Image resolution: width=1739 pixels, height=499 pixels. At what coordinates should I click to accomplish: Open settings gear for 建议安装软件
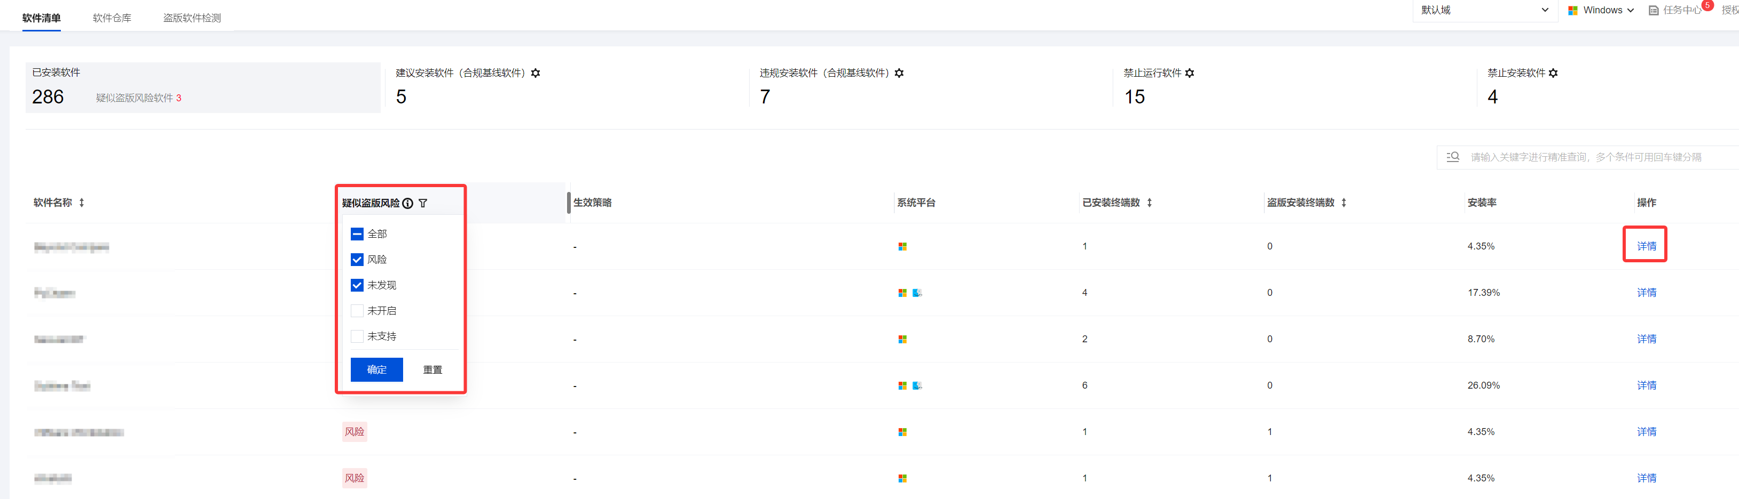click(x=536, y=73)
